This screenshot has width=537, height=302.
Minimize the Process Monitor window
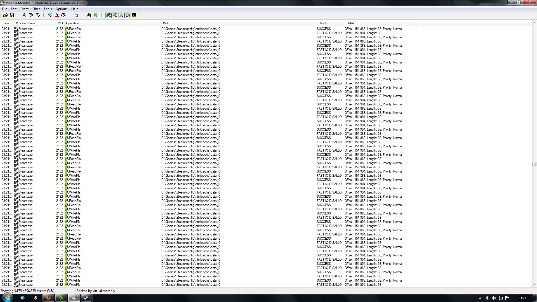point(512,3)
